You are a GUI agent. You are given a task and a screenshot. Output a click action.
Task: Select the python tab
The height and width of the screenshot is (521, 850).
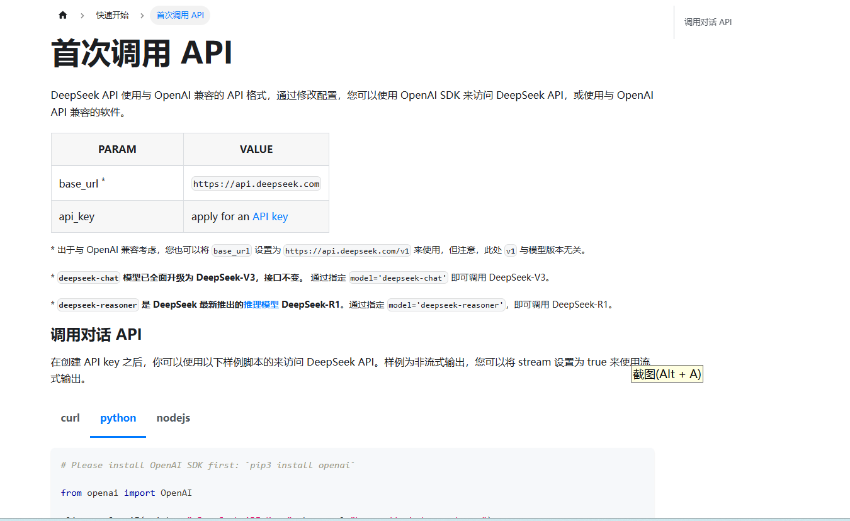[118, 418]
